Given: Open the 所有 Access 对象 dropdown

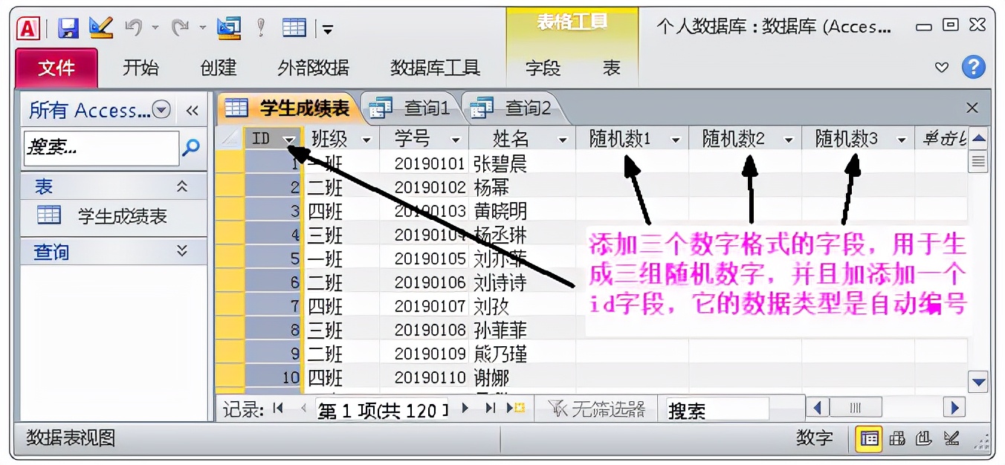Looking at the screenshot, I should coord(161,109).
